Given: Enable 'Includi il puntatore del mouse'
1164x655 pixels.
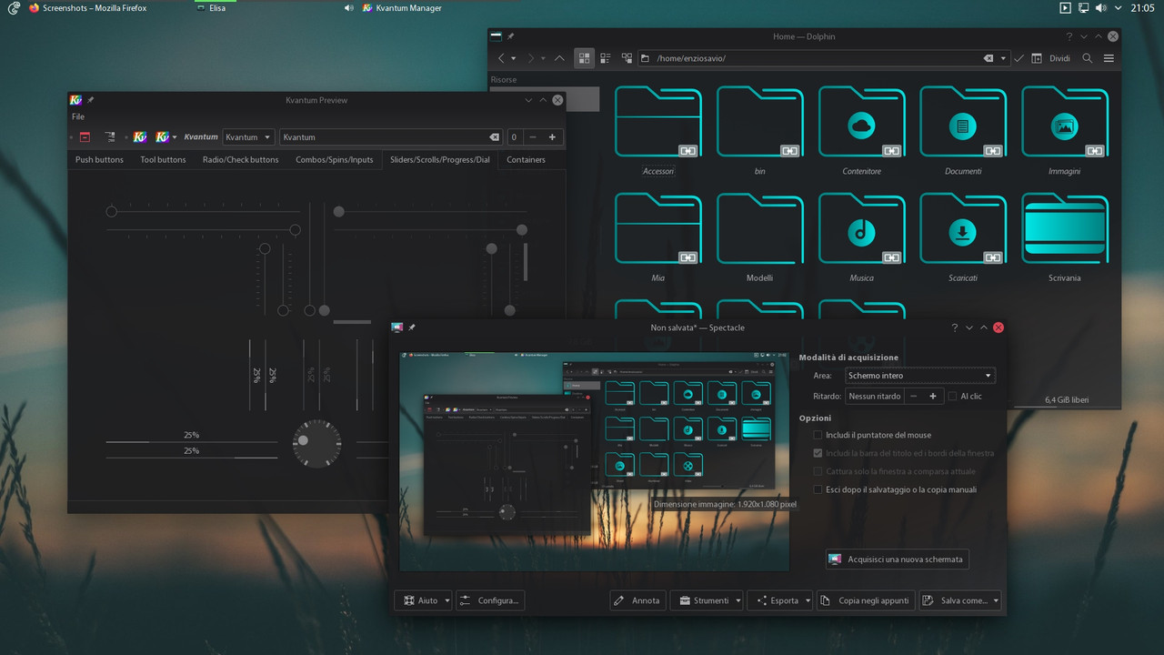Looking at the screenshot, I should pyautogui.click(x=818, y=435).
